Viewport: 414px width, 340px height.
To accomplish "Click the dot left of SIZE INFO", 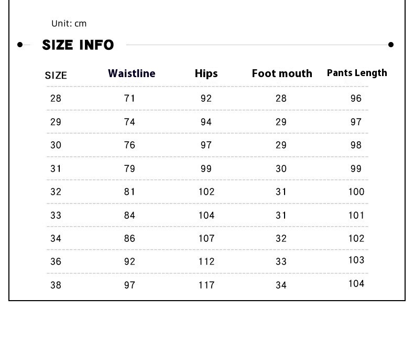I will [20, 45].
